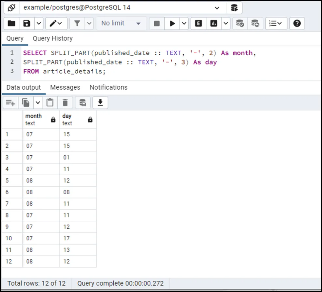
Task: Switch to the Notifications tab
Action: [x=108, y=88]
